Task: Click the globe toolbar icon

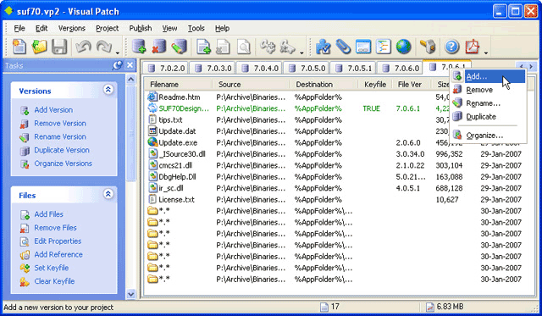Action: tap(403, 47)
